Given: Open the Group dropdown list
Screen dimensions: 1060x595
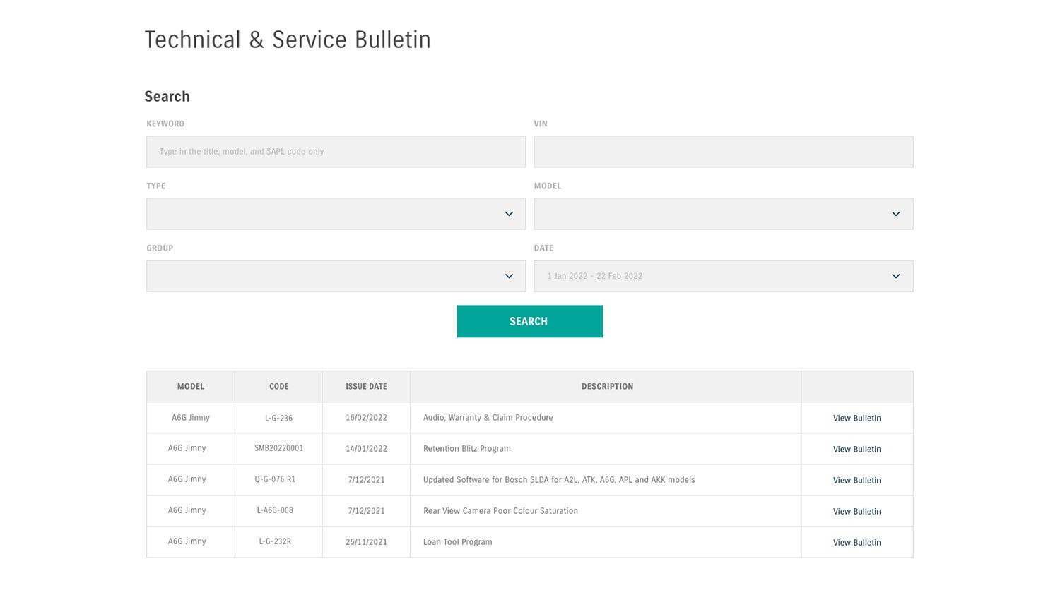Looking at the screenshot, I should tap(325, 276).
